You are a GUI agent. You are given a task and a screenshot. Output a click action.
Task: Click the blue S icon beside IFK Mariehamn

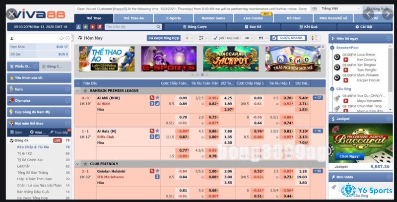pyautogui.click(x=157, y=176)
